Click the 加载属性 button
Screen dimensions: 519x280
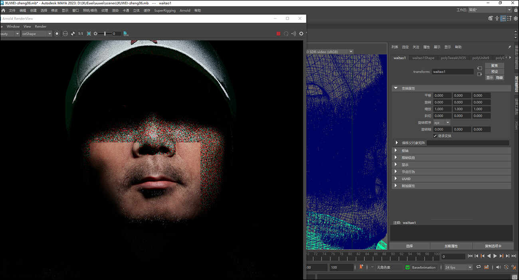pos(451,246)
